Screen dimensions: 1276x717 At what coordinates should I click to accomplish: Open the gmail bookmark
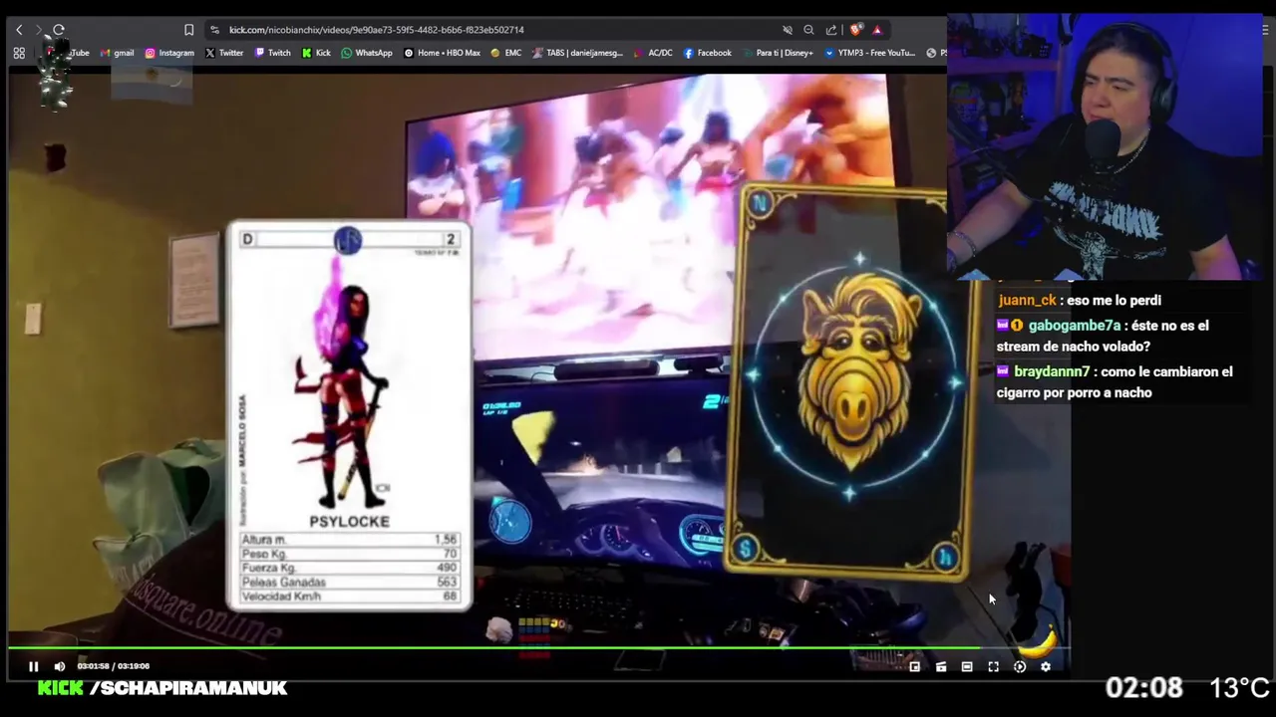tap(118, 53)
